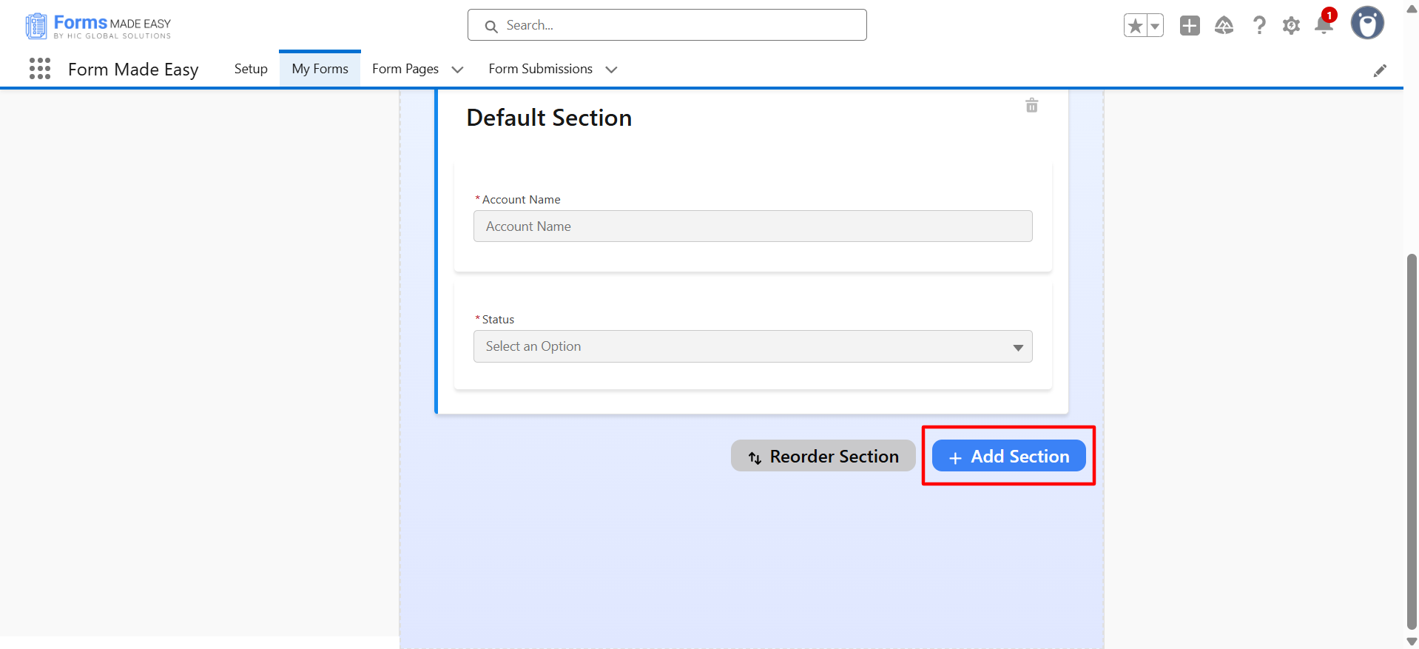Screen dimensions: 1419x649
Task: Open the App Launcher grid icon
Action: (x=40, y=69)
